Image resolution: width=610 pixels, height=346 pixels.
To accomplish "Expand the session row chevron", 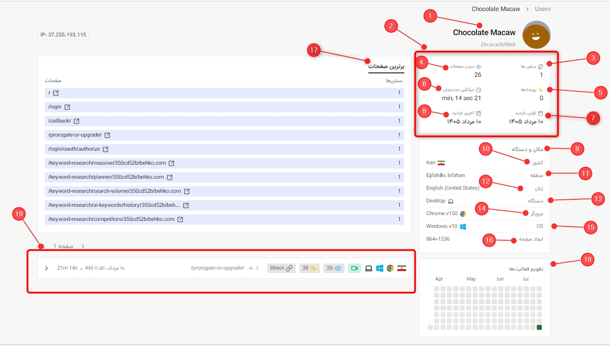I will (47, 268).
